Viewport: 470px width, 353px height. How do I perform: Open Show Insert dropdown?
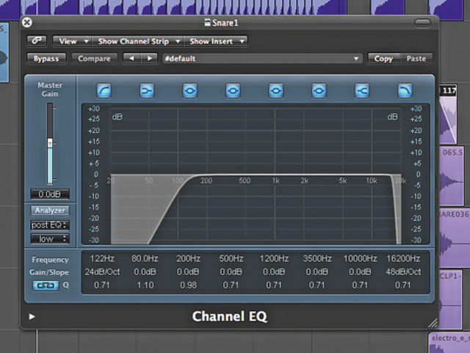(215, 41)
